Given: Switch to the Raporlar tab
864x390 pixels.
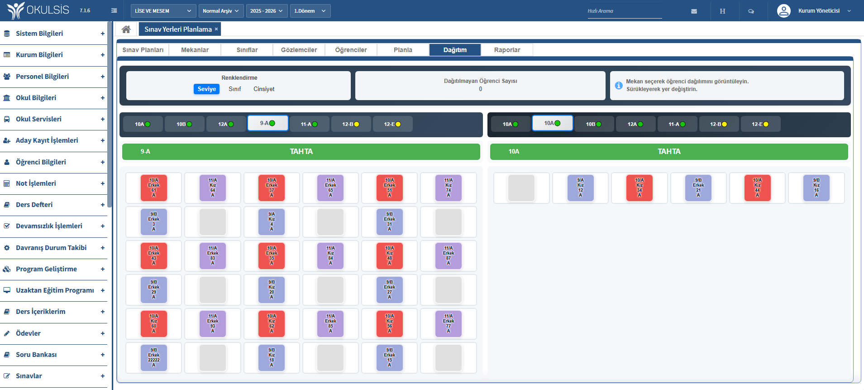Looking at the screenshot, I should click(x=507, y=50).
